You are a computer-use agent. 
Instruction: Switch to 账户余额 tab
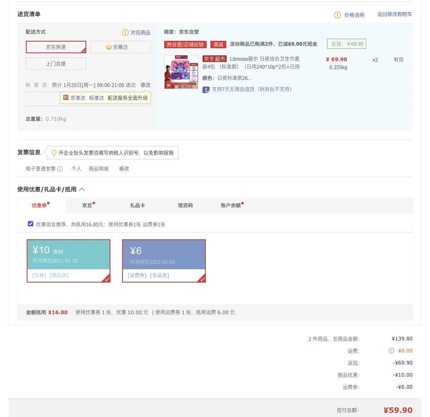(x=231, y=206)
